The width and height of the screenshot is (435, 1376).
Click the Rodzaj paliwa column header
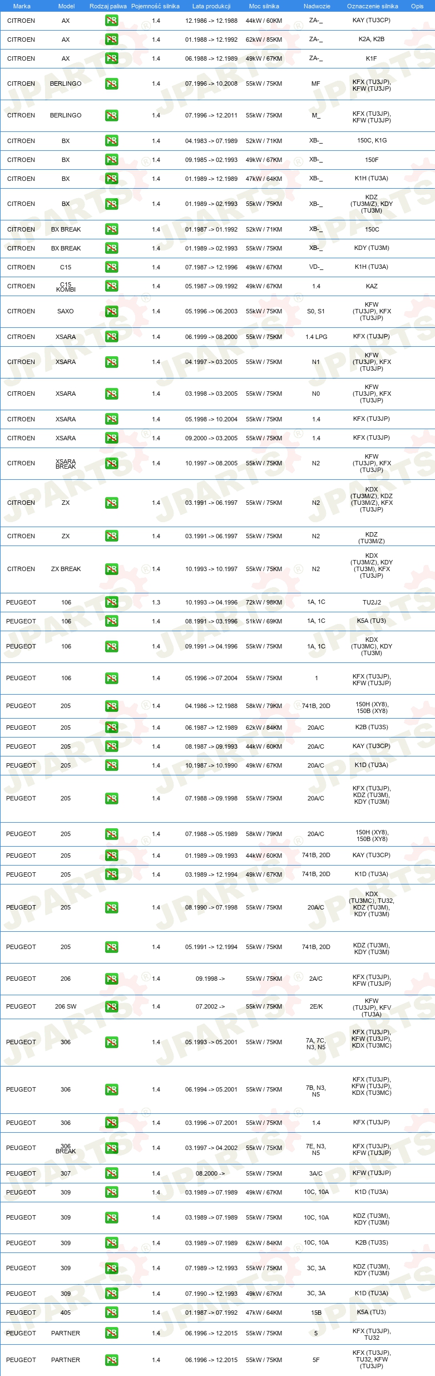point(108,6)
